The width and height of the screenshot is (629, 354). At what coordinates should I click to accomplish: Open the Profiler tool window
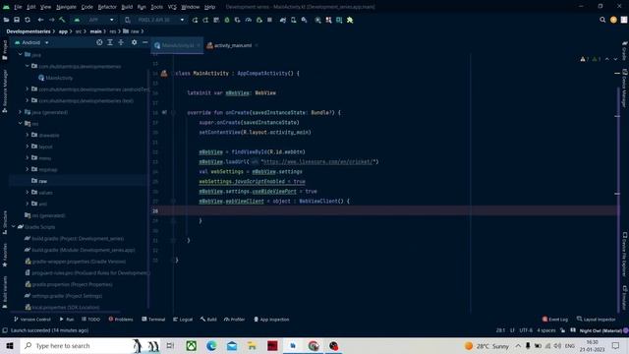(234, 320)
